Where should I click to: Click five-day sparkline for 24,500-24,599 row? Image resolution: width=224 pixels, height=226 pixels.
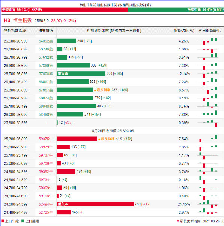(208, 204)
